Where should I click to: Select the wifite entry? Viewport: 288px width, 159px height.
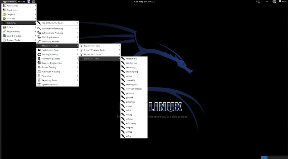(128, 136)
